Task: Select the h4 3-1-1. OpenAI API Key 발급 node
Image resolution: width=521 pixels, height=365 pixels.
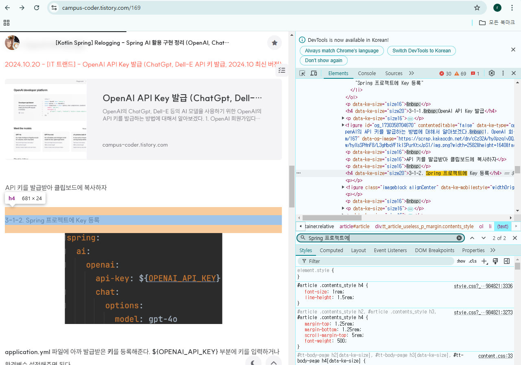Action: [x=421, y=111]
